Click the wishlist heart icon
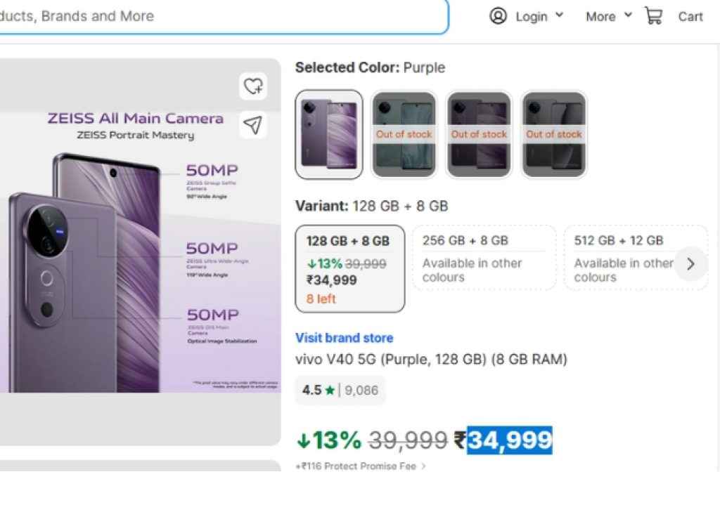720x531 pixels. click(252, 86)
